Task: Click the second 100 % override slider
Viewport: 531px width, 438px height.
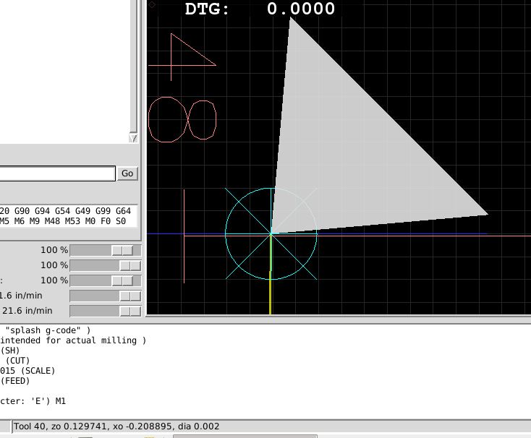Action: point(106,265)
